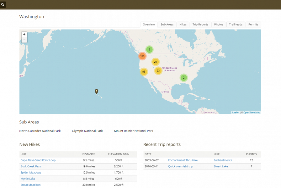Open North Cascades National Park sub area
The height and width of the screenshot is (188, 281).
click(x=40, y=131)
